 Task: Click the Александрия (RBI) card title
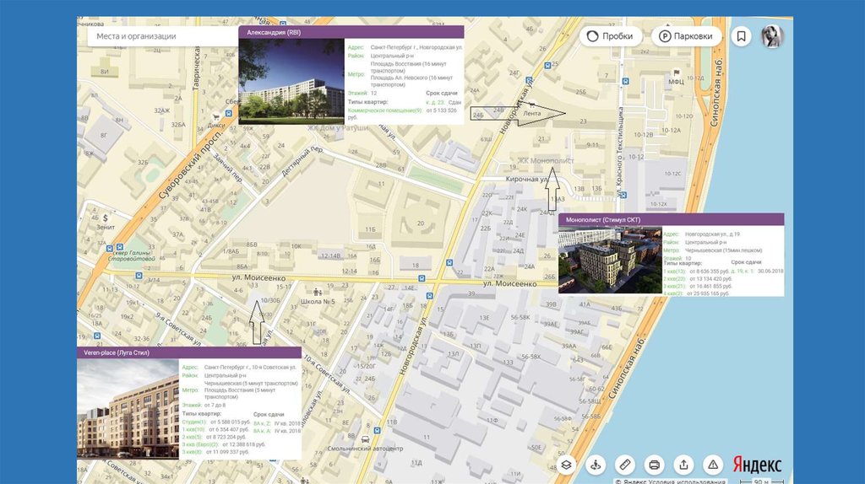[x=270, y=32]
